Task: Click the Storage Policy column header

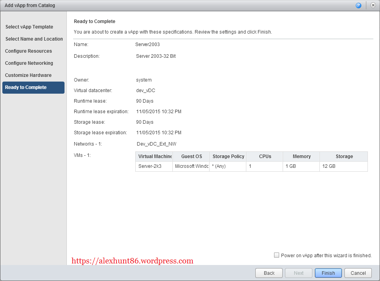Action: [228, 157]
